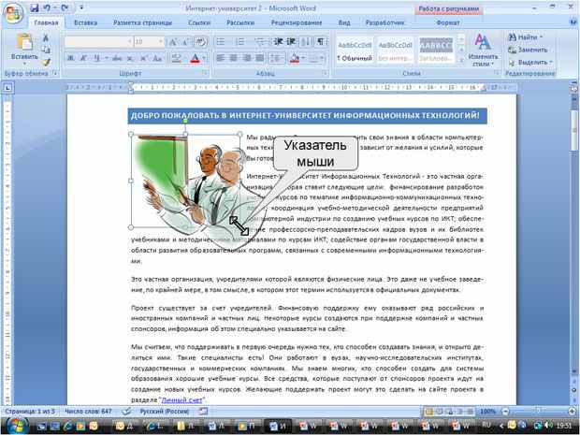The height and width of the screenshot is (435, 580).
Task: Switch to the Ссылки tab
Action: 199,22
